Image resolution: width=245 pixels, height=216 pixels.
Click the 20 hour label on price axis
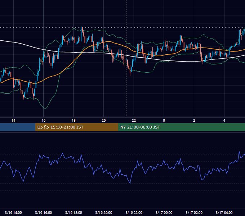point(104,121)
